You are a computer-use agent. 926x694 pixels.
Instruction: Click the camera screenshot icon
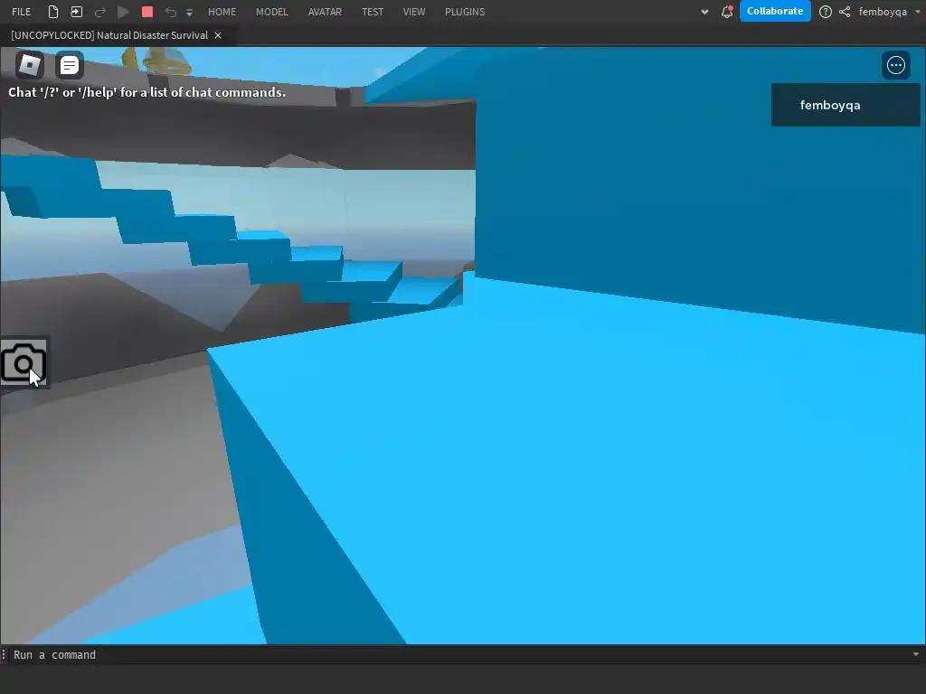24,363
